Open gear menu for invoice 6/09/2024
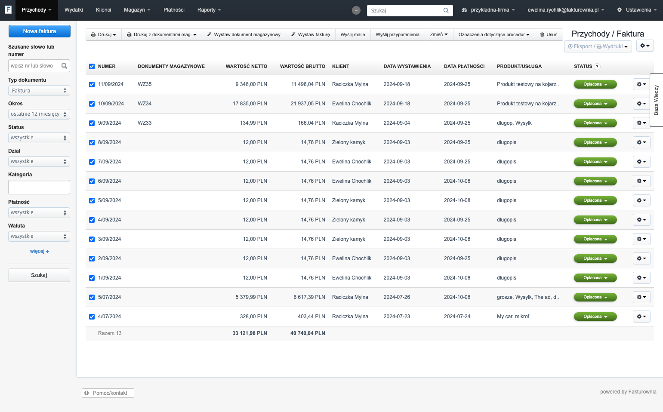663x412 pixels. point(641,181)
